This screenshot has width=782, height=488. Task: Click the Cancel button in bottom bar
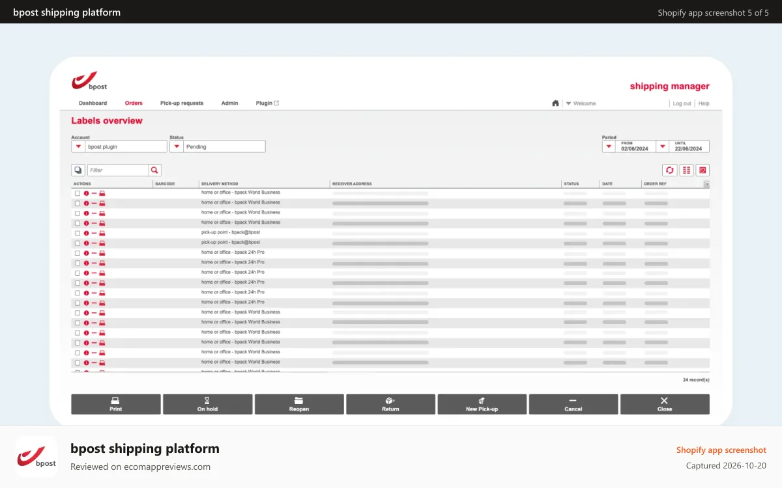tap(573, 404)
